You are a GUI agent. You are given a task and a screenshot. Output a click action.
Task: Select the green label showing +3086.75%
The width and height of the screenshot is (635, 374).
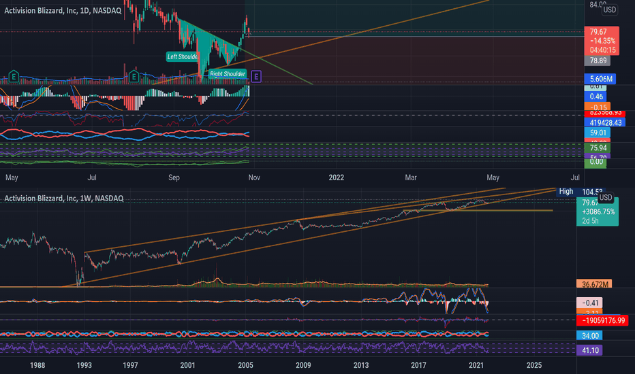pos(598,211)
